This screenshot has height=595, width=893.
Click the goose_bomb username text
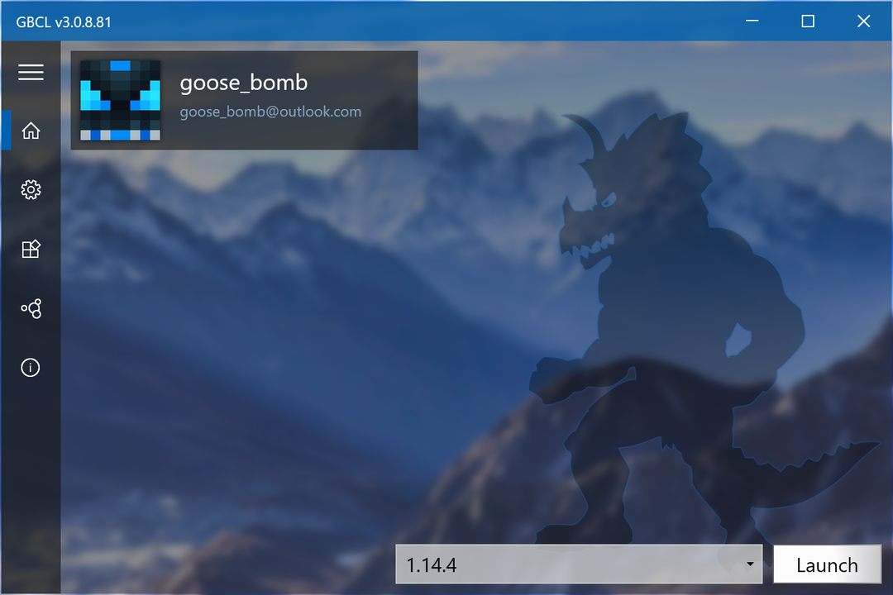[x=244, y=83]
